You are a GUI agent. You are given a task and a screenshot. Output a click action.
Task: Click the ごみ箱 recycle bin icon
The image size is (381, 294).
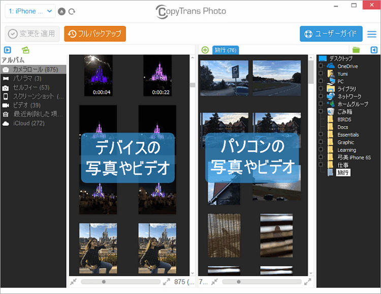331,111
